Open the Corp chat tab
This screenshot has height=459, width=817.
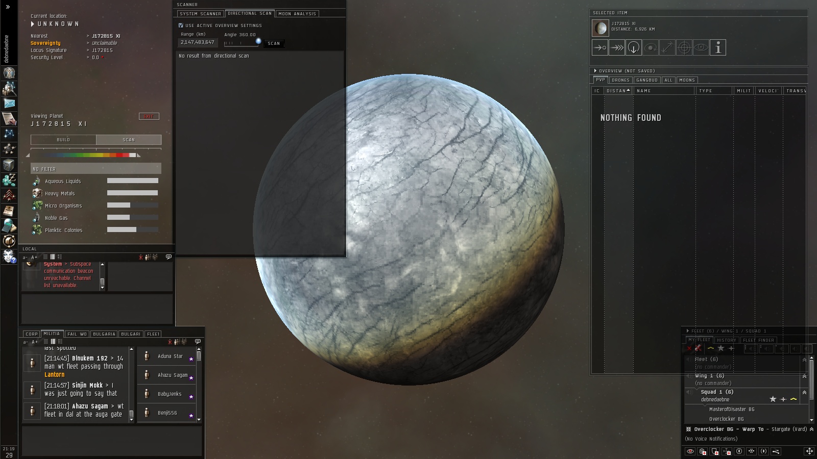coord(32,334)
